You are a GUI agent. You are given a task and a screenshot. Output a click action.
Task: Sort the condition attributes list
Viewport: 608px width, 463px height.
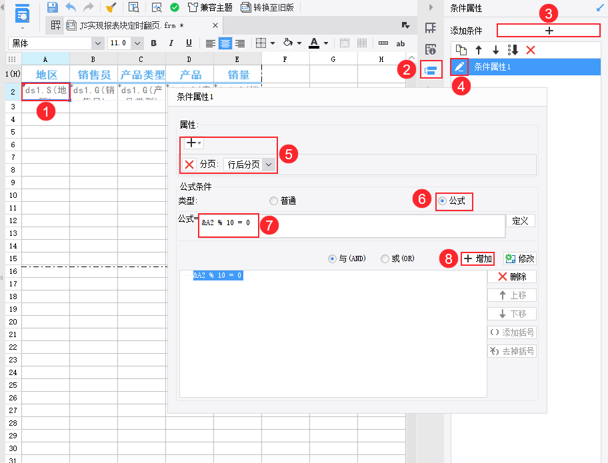513,50
